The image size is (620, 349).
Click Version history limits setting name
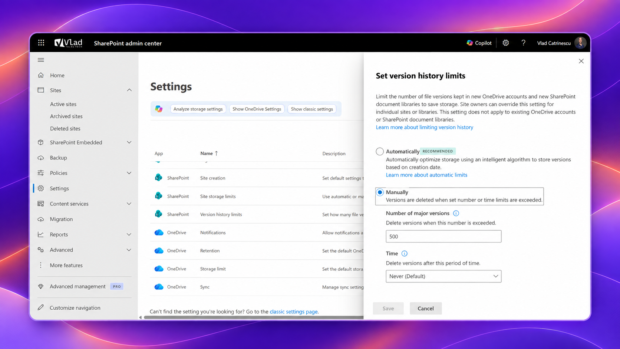pos(221,214)
